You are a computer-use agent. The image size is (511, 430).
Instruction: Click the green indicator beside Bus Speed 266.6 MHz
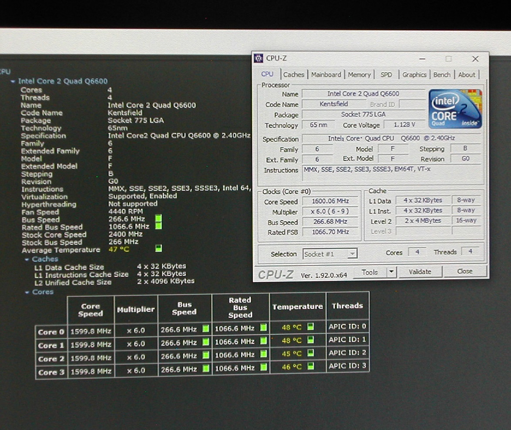158,219
